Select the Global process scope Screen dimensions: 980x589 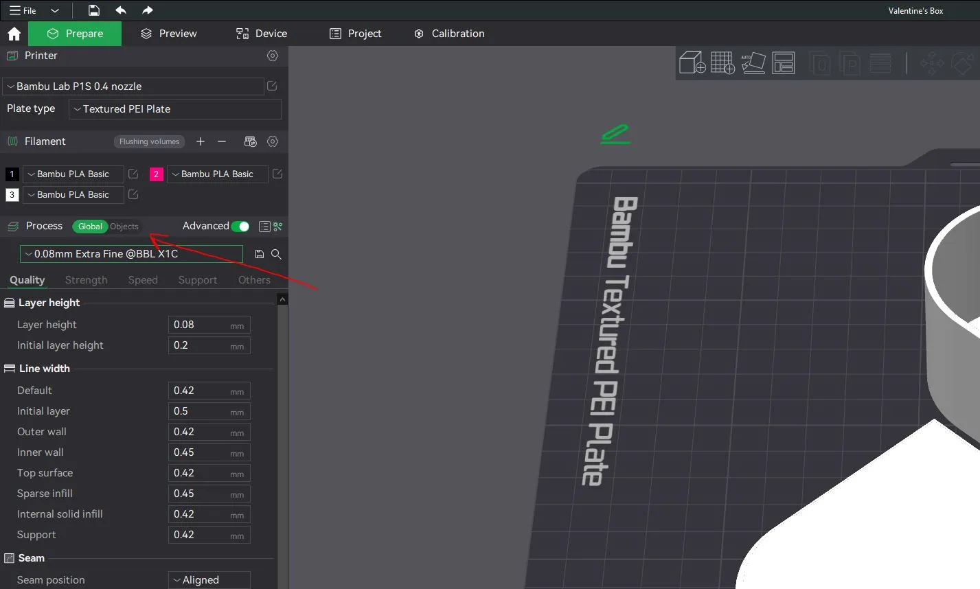tap(90, 227)
